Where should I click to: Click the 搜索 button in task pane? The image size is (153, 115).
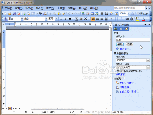[120, 44]
